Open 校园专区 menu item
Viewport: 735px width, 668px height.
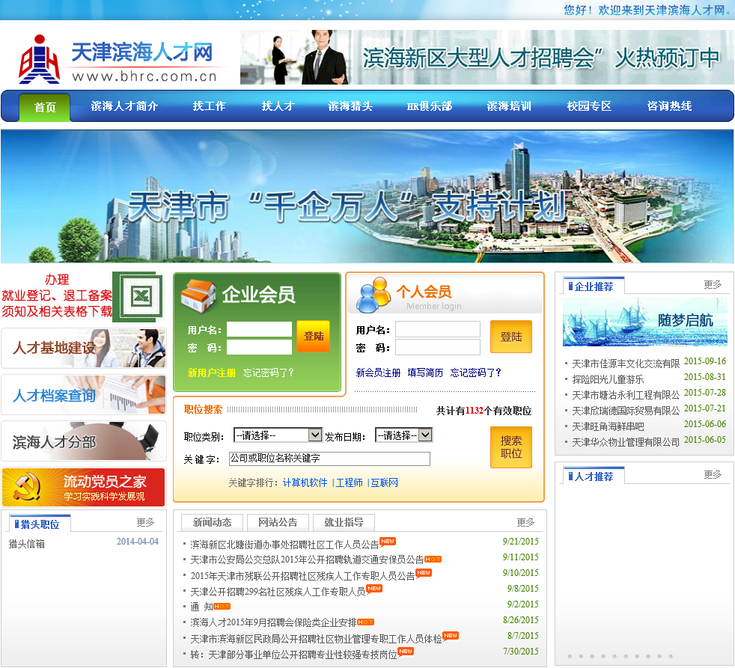point(589,106)
